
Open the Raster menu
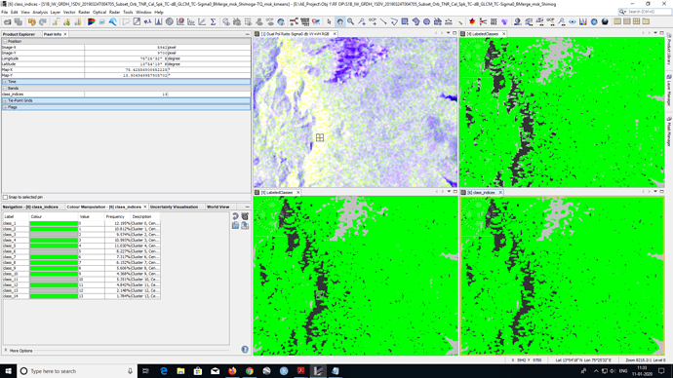click(x=84, y=12)
